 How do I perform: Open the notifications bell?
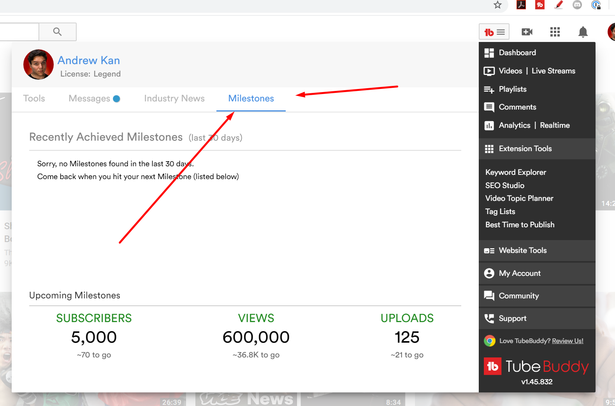point(583,32)
